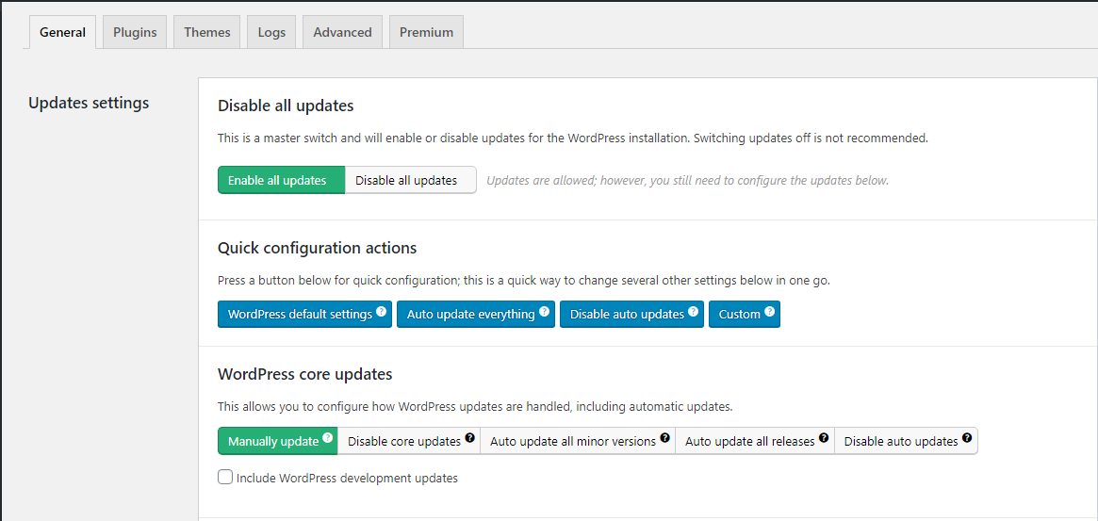Open help icon on the blue Disable auto updates button
Image resolution: width=1098 pixels, height=521 pixels.
(694, 312)
